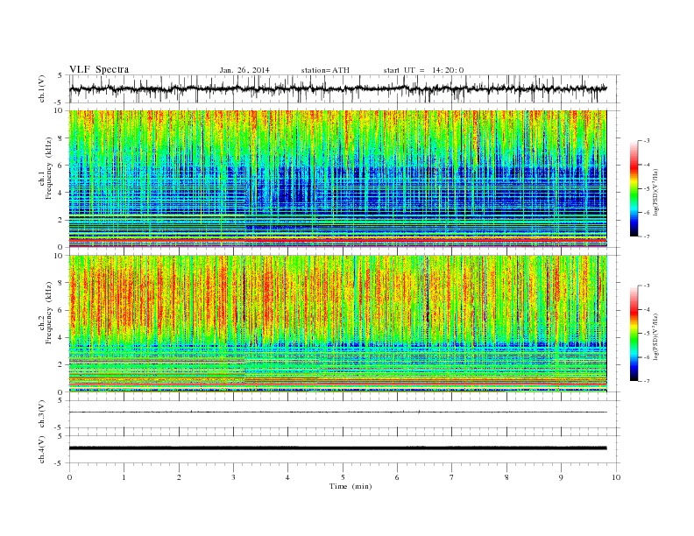Click the "ch.4(V)" axis label
The image size is (694, 536).
[x=42, y=449]
